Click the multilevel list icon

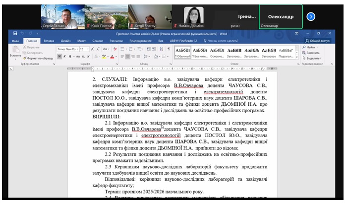click(x=139, y=49)
